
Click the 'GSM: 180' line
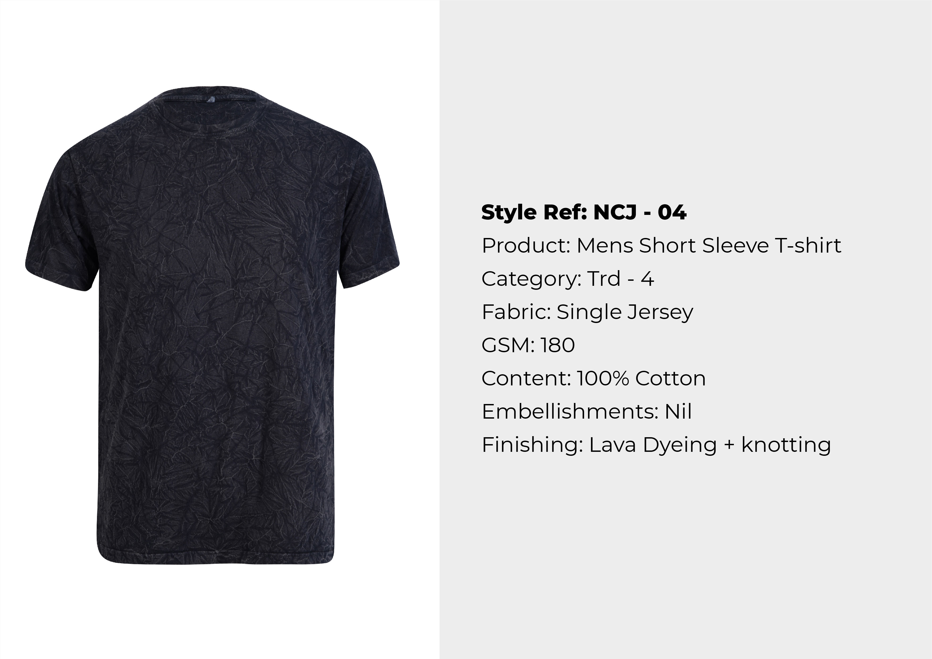(528, 345)
